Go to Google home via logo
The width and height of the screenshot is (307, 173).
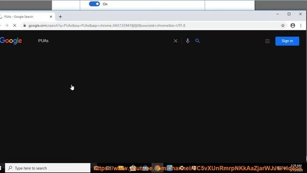11,41
